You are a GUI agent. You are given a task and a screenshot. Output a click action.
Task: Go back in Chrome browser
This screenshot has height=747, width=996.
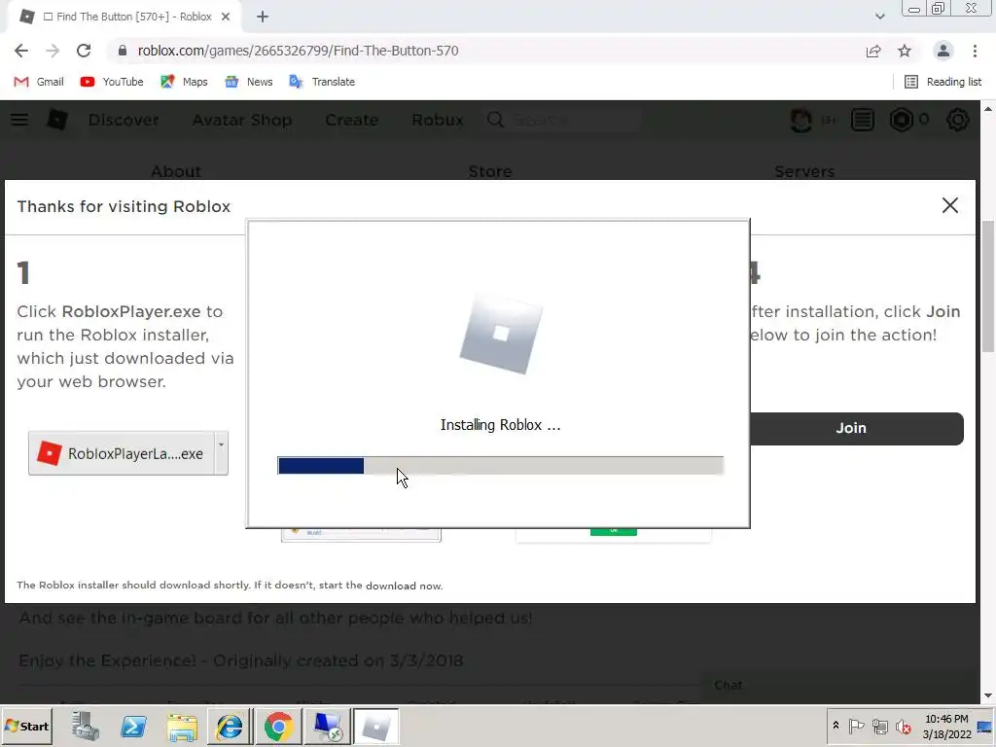pyautogui.click(x=21, y=51)
